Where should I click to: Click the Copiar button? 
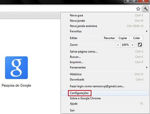click(x=123, y=38)
